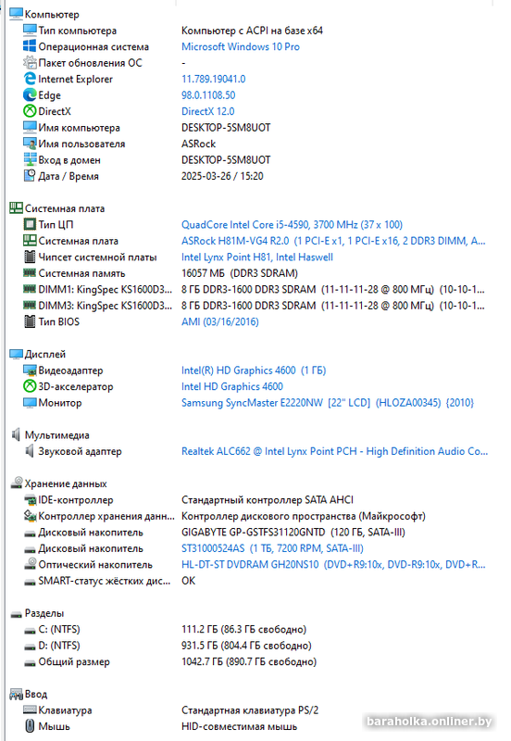The image size is (511, 741).
Task: Open the Microsoft Windows 10 Pro link
Action: 241,47
